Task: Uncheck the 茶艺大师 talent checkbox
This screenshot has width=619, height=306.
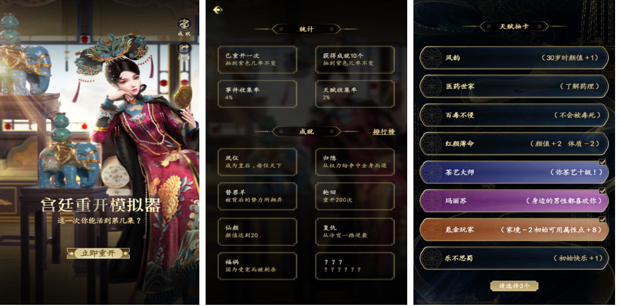Action: [x=603, y=162]
